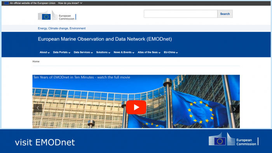
Task: Click the European Marine Observation and Data Network title
Action: (105, 39)
